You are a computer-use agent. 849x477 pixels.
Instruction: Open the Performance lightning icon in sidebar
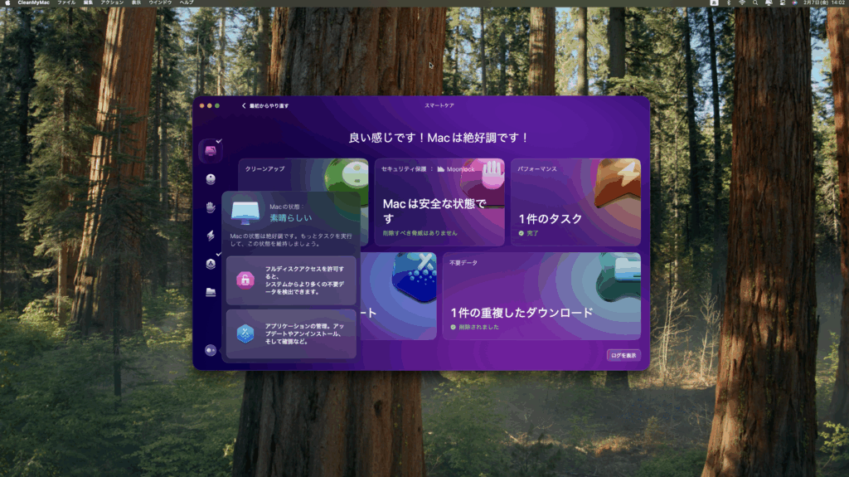click(x=211, y=236)
